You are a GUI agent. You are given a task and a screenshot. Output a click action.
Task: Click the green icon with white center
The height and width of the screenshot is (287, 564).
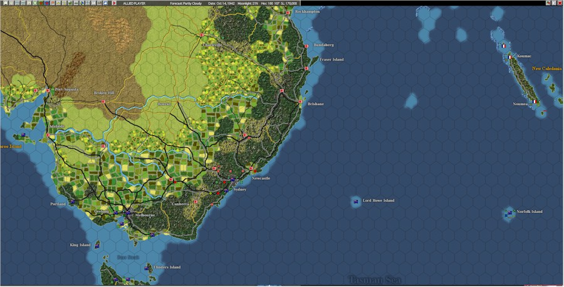(x=35, y=3)
